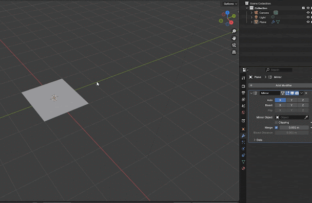Open the Material properties tab icon

pos(243,168)
